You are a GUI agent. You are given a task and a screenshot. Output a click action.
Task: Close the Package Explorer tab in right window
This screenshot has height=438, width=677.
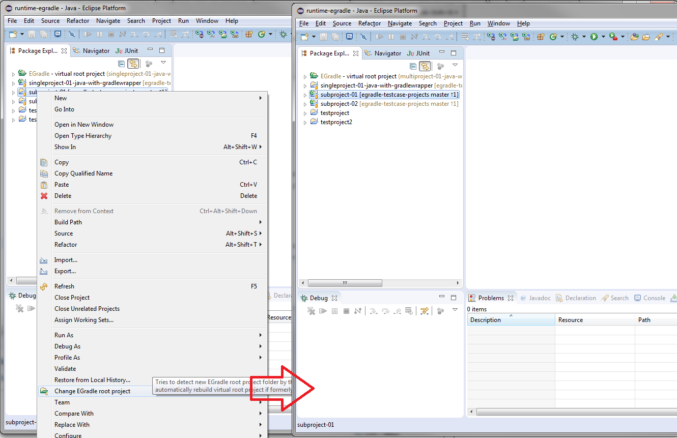[356, 53]
